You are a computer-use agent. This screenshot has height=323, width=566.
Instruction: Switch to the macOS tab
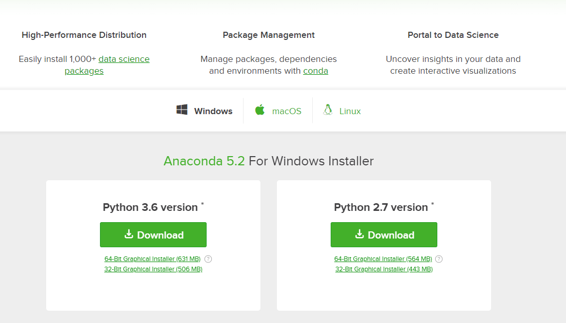[287, 111]
